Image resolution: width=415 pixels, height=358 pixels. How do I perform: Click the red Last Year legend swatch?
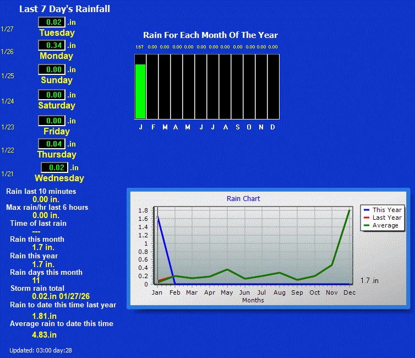coord(366,218)
